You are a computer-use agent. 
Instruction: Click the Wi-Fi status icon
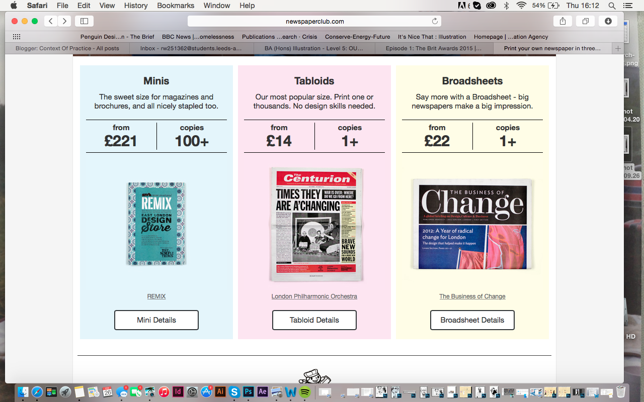[521, 6]
